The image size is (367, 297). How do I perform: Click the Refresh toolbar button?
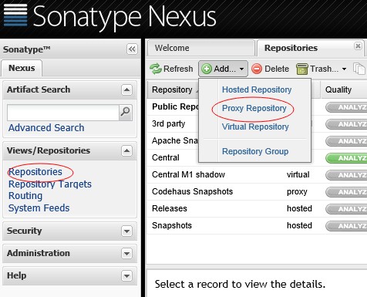pyautogui.click(x=171, y=69)
